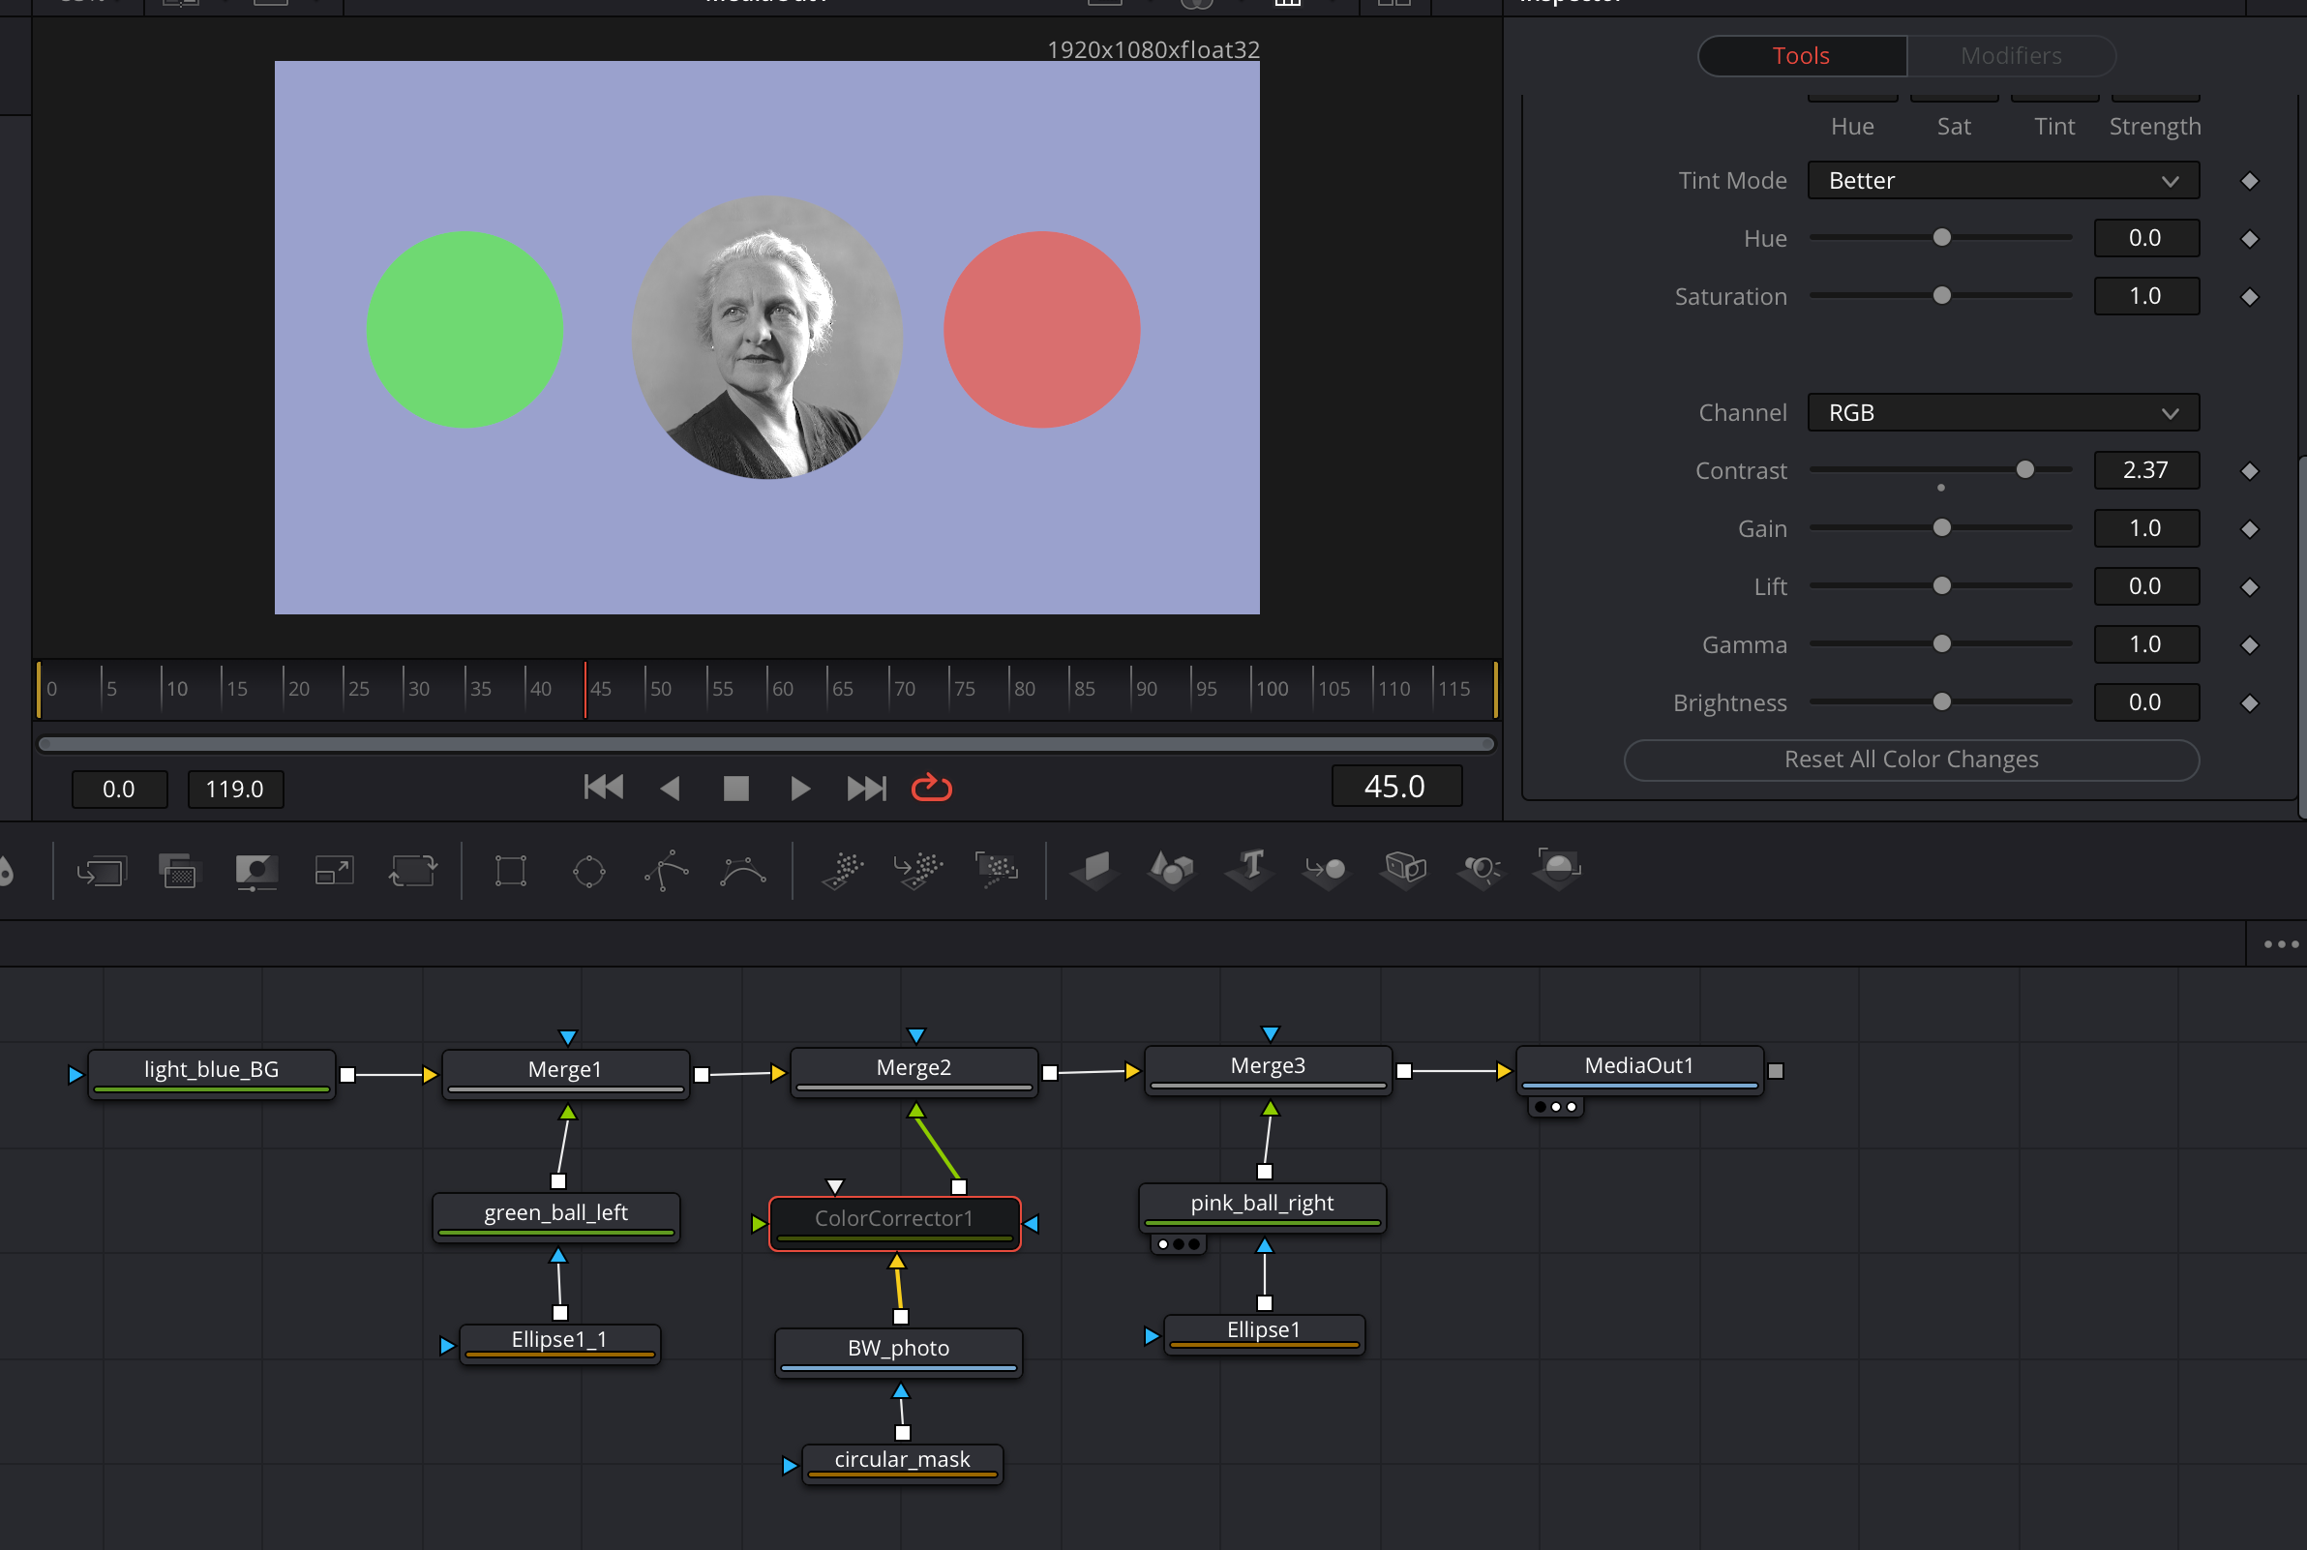This screenshot has height=1550, width=2307.
Task: Select the circular_mask node
Action: (902, 1463)
